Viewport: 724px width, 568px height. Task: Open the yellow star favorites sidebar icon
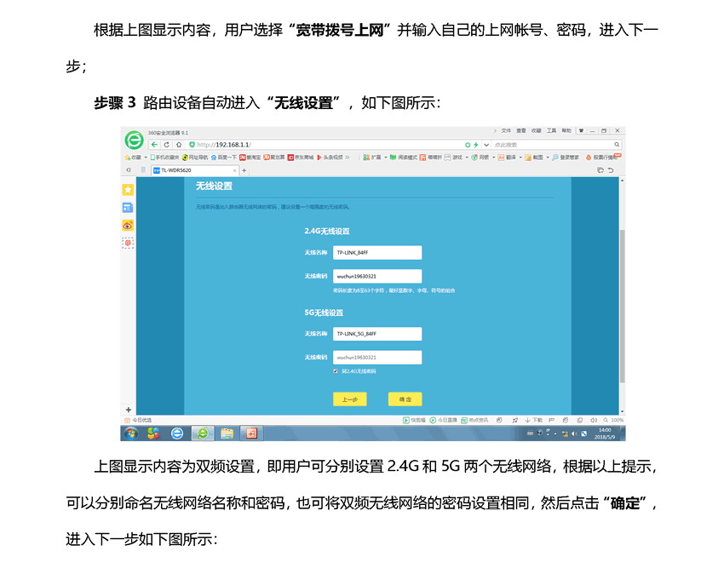click(x=128, y=189)
